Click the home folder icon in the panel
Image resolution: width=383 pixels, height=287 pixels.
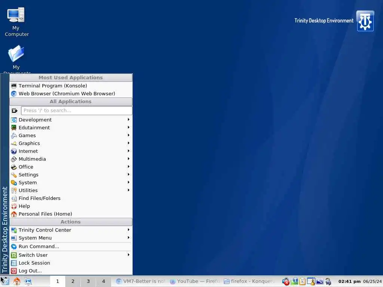tap(16, 281)
